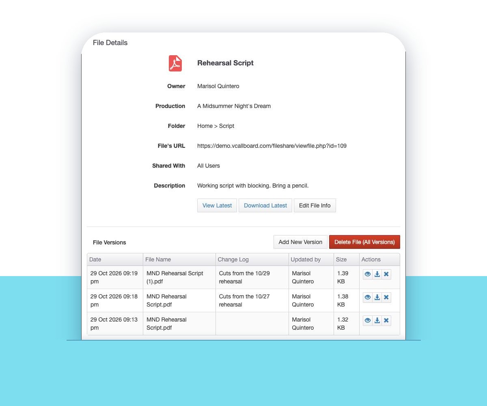487x406 pixels.
Task: Click MND Rehearsal Script (1).pdf file name
Action: tap(175, 277)
